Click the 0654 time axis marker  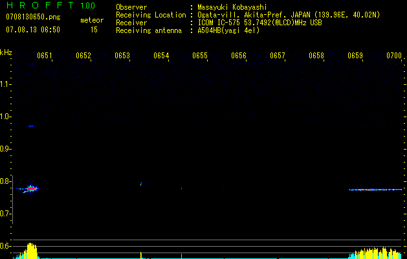[x=161, y=56]
